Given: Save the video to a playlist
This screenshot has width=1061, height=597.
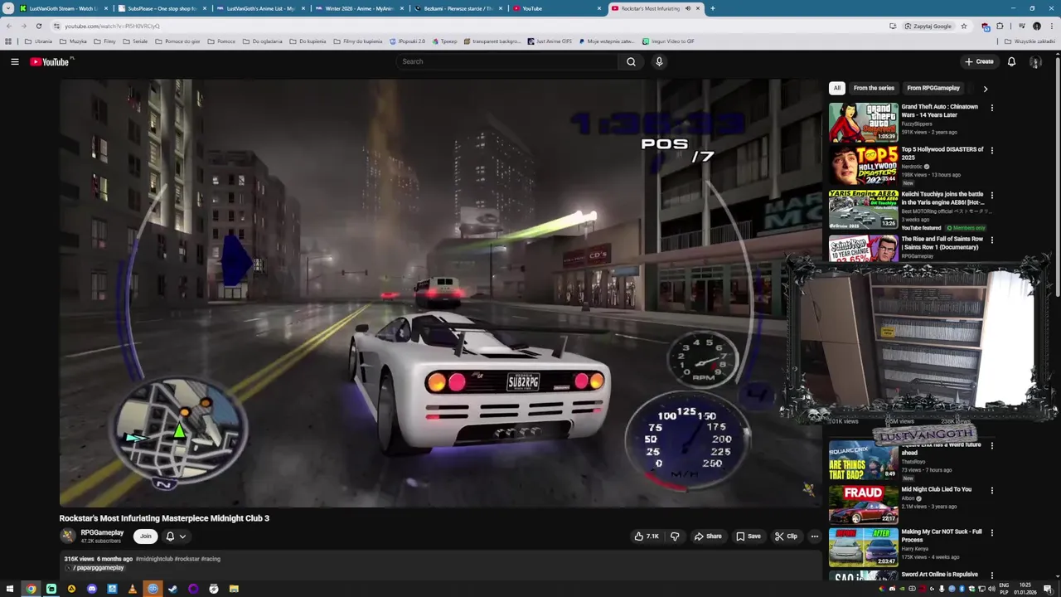Looking at the screenshot, I should [749, 536].
